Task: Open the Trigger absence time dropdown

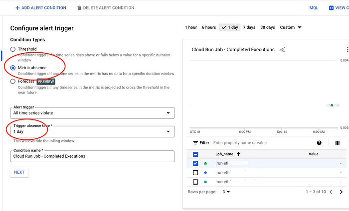Action: [x=92, y=132]
